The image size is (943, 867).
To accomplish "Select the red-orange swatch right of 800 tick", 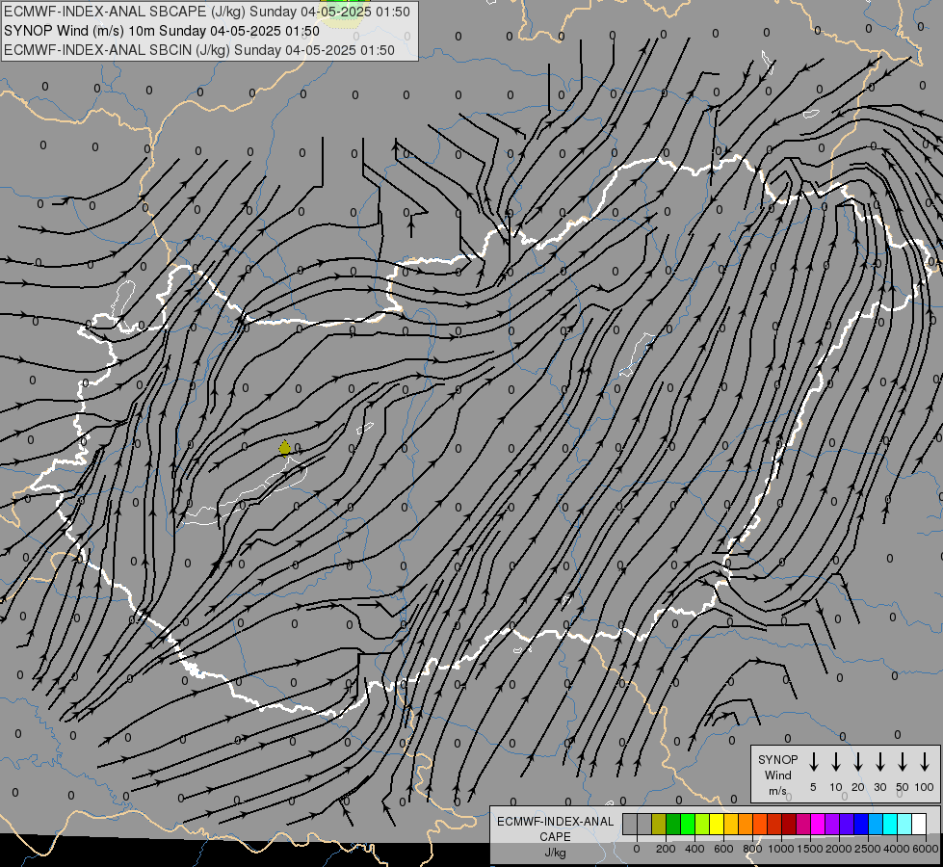I will pos(761,824).
